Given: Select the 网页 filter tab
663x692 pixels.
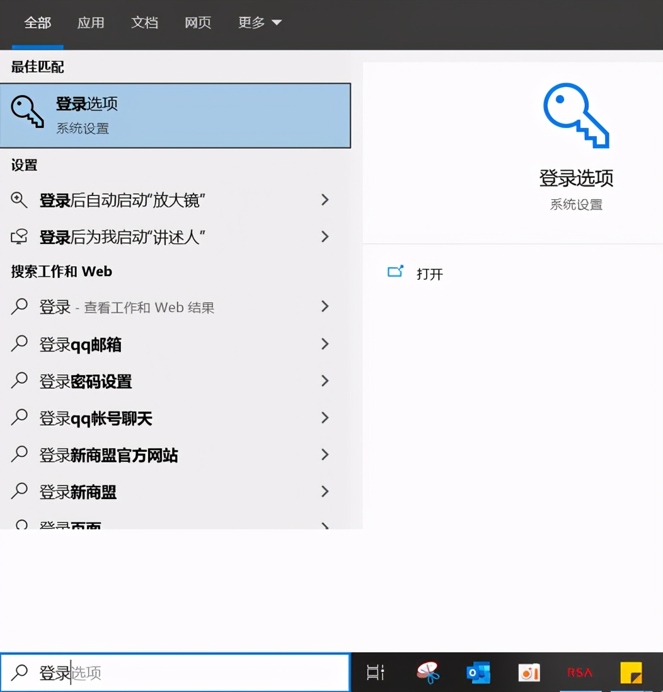Looking at the screenshot, I should point(197,23).
